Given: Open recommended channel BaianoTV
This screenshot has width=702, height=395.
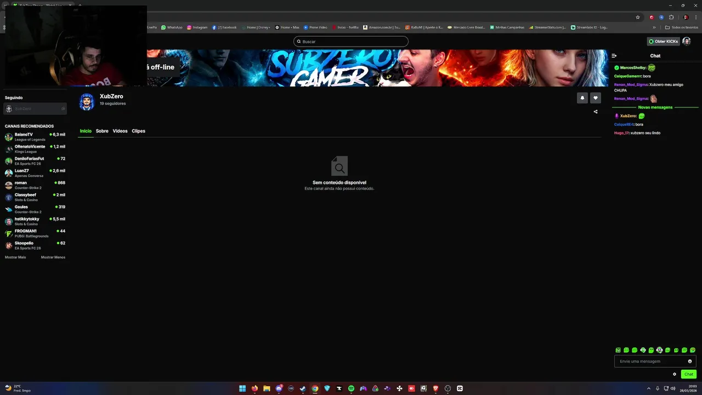Looking at the screenshot, I should click(35, 137).
